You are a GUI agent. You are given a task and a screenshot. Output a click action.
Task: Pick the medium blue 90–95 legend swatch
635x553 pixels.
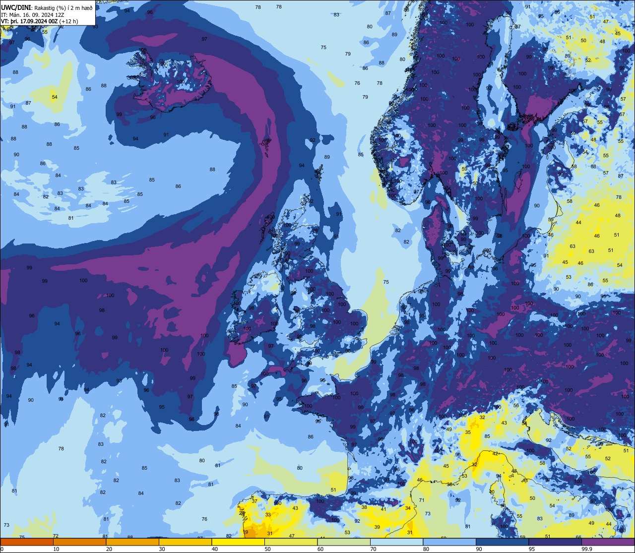coord(502,542)
